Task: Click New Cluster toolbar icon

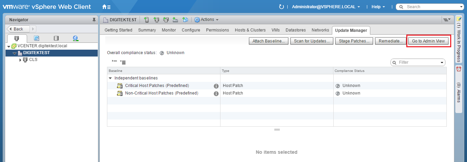Action: 156,20
